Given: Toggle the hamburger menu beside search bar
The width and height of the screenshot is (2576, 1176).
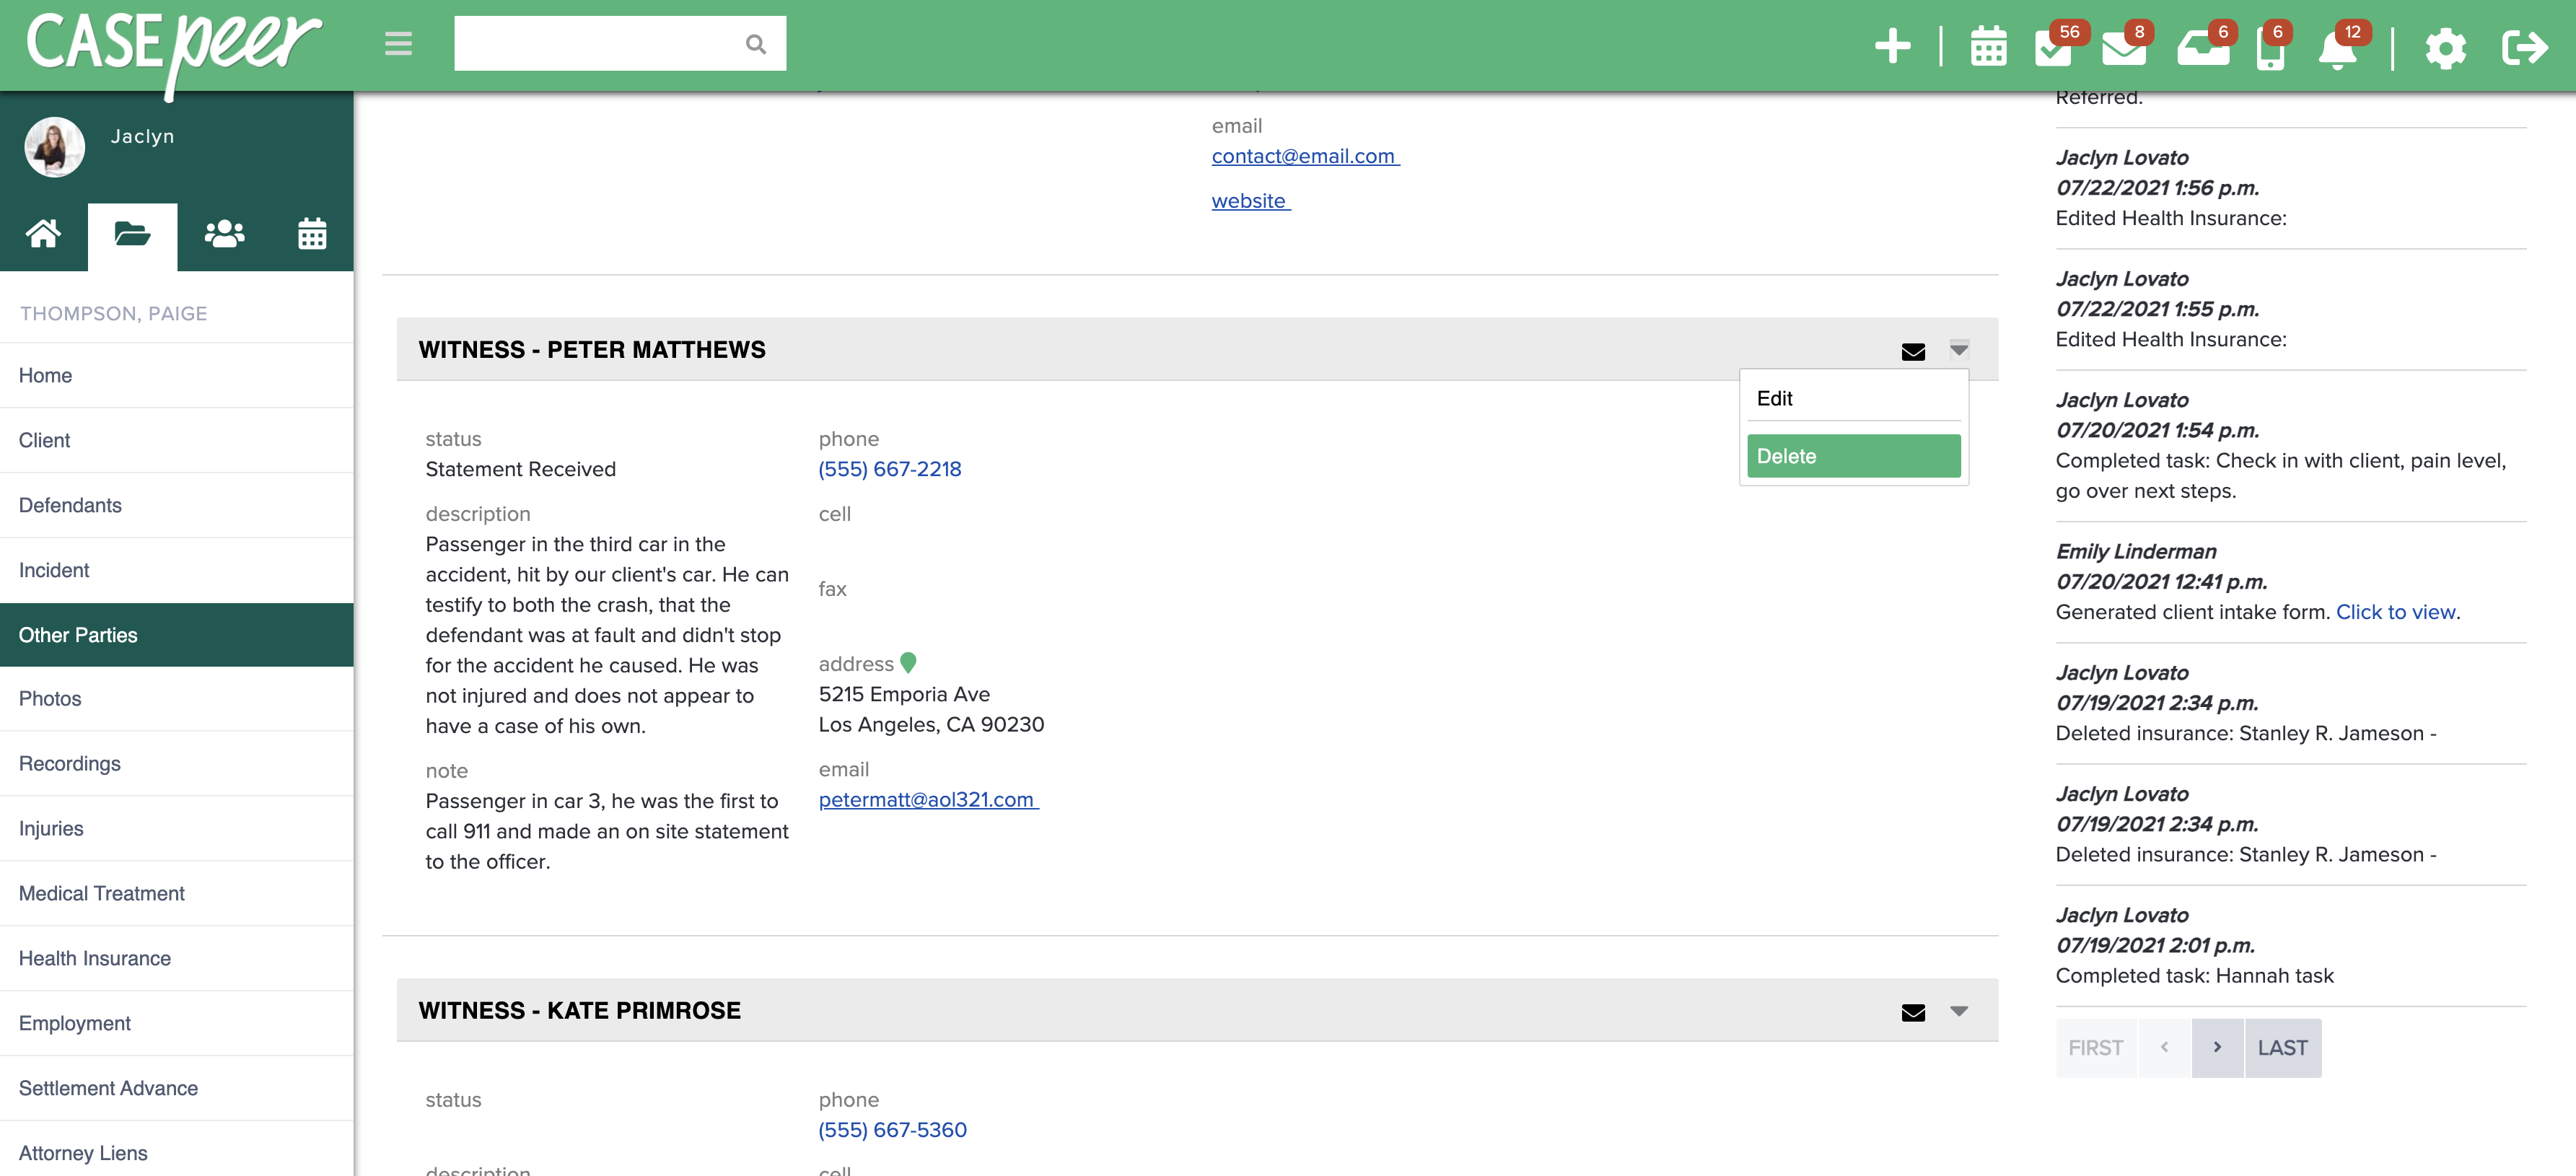Looking at the screenshot, I should [397, 44].
